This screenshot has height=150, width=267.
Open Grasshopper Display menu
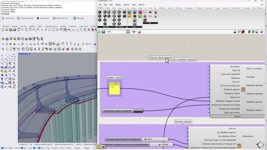[x=118, y=5]
